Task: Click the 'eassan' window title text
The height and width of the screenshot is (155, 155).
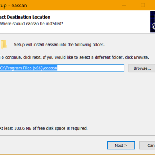Action: click(x=19, y=6)
